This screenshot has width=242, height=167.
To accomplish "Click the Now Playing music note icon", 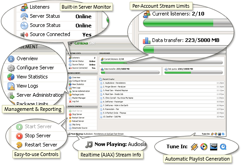I will (x=89, y=145).
